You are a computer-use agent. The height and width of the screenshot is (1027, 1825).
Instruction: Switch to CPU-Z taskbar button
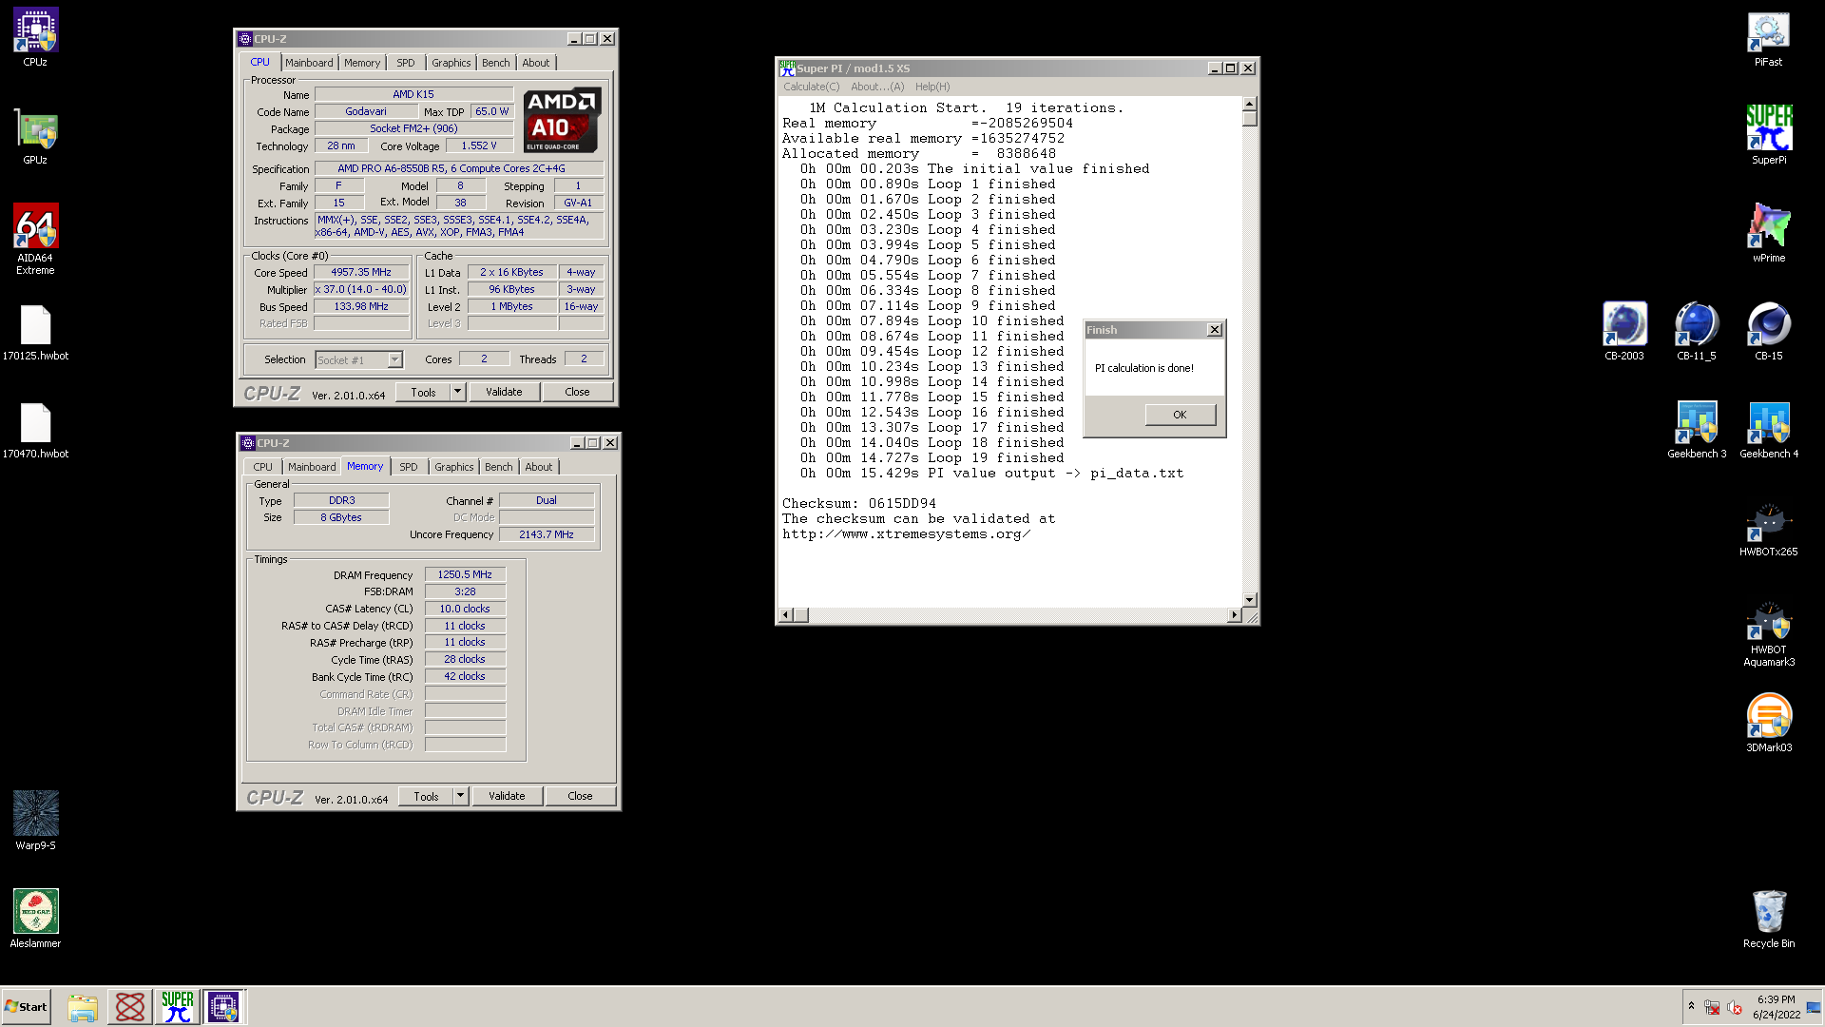(x=224, y=1007)
